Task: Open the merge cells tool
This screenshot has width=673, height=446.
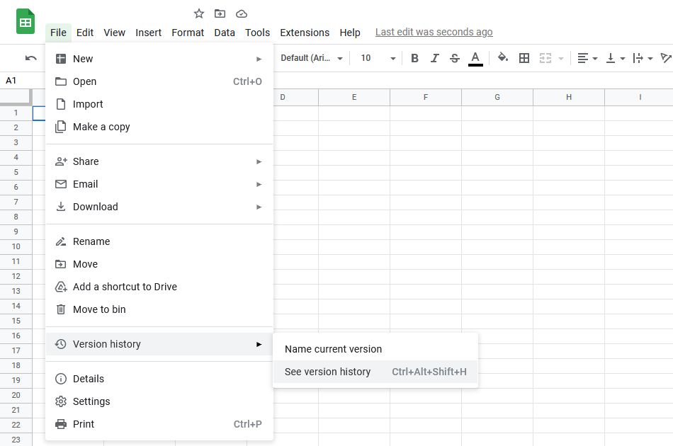Action: tap(546, 58)
